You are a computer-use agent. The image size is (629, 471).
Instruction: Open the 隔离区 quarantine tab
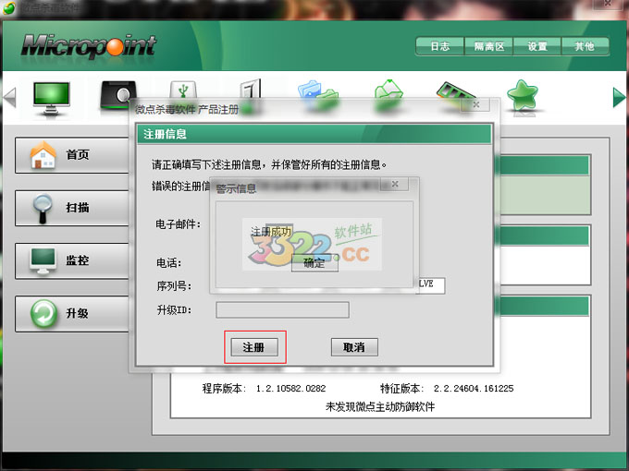pos(488,46)
